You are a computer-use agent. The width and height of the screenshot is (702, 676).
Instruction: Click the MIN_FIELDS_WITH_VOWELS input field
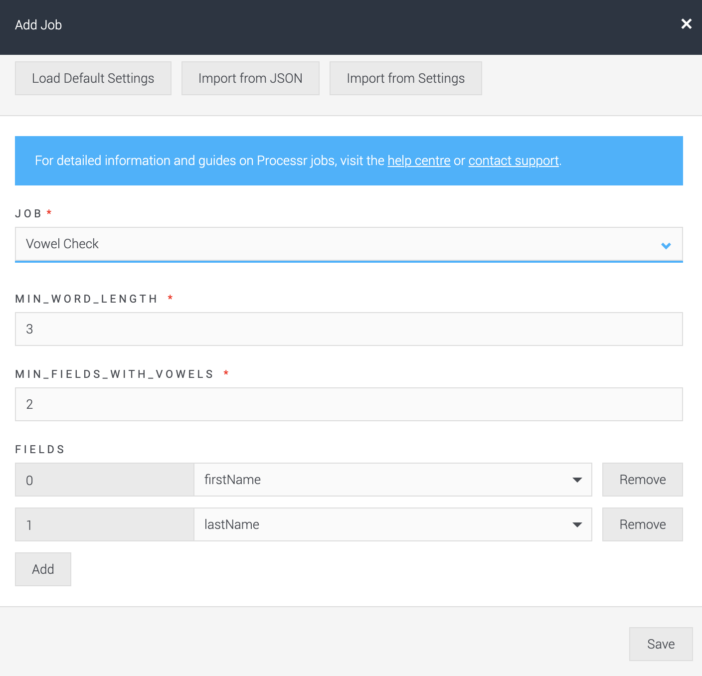349,404
